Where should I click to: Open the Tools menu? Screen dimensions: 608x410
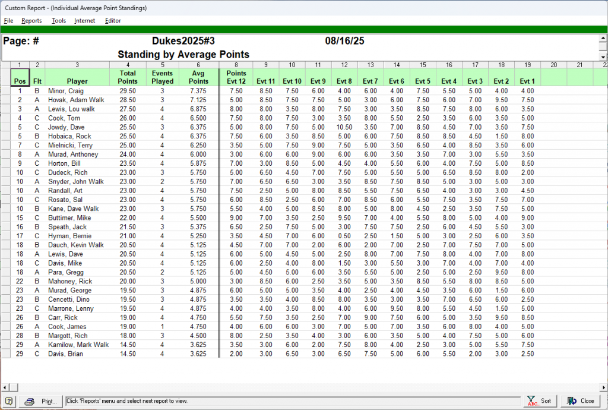[59, 21]
